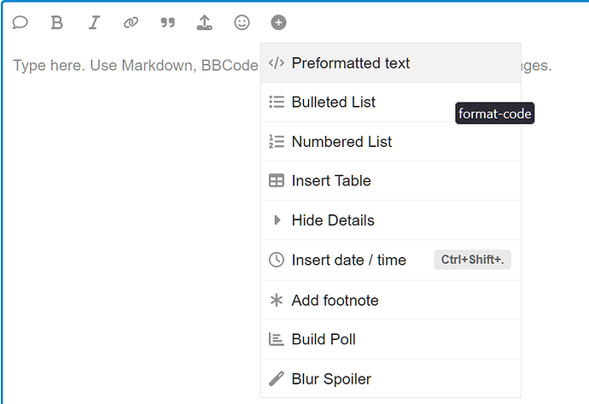Viewport: 589px width, 404px height.
Task: Click the clock icon beside Insert date
Action: click(x=277, y=260)
